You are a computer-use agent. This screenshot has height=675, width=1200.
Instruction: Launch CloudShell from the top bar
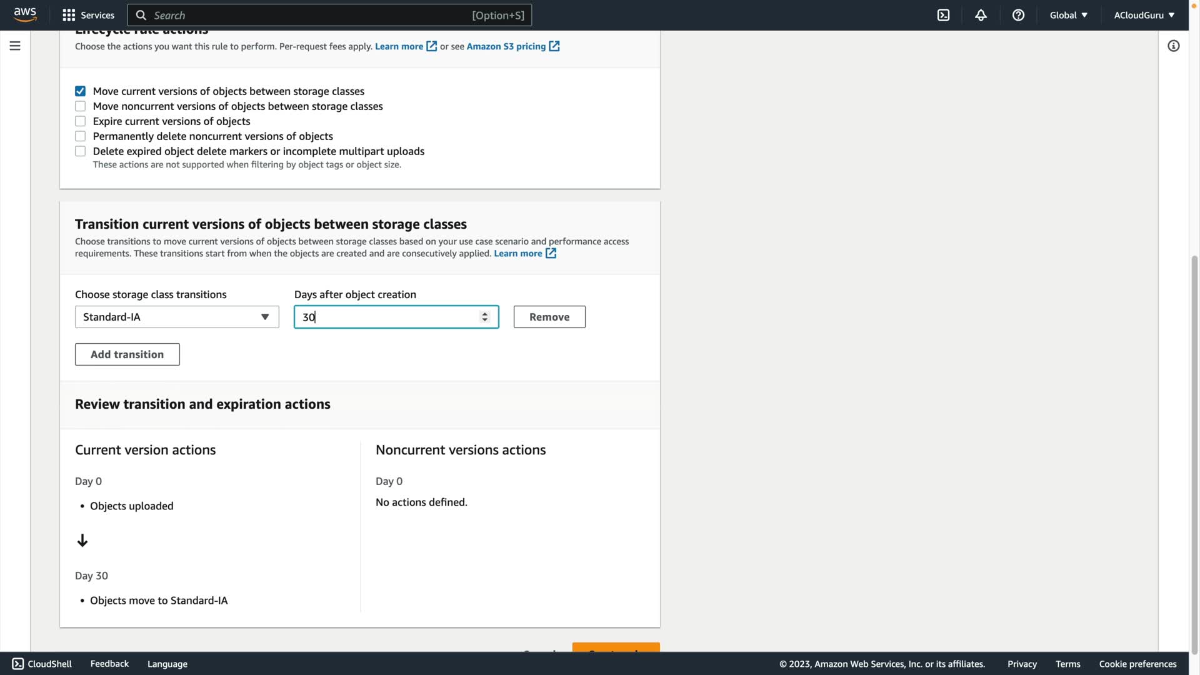(x=943, y=15)
